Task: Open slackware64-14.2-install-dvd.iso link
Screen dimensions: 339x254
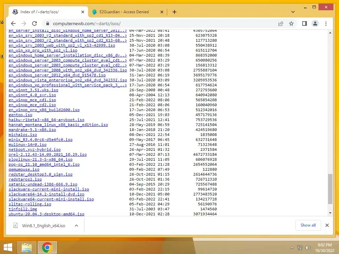Action: 46,194
